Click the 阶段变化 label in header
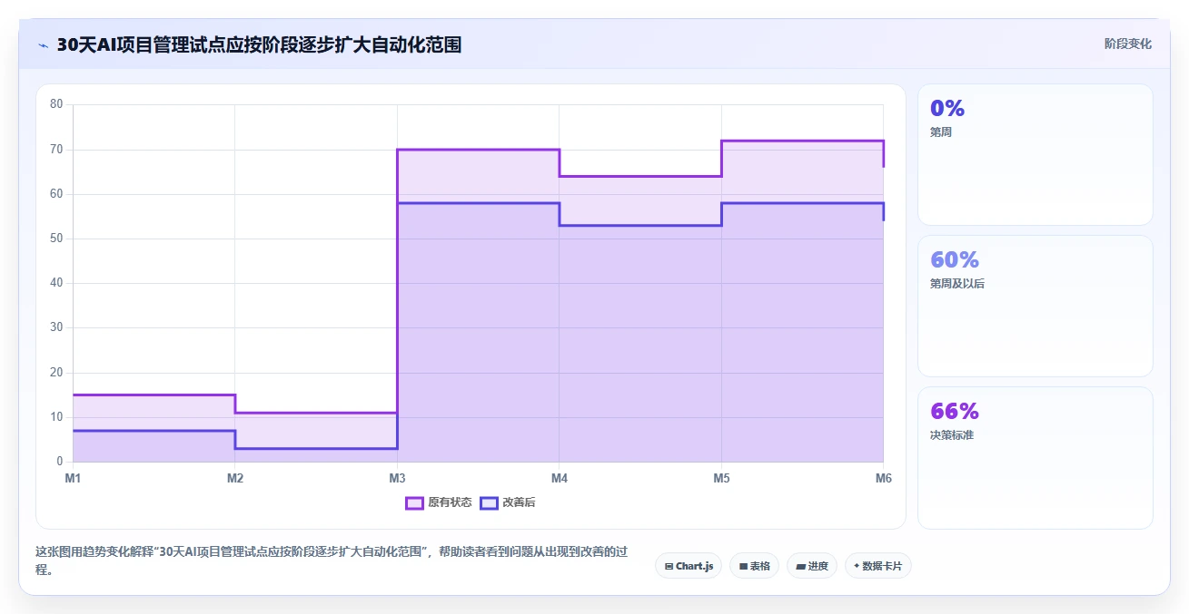This screenshot has width=1189, height=614. 1128,44
